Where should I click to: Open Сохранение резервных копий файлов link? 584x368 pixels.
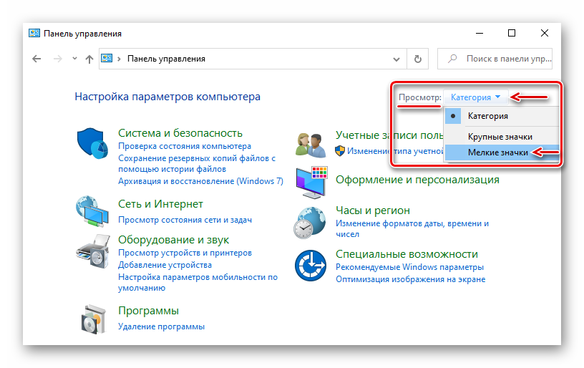pos(197,163)
